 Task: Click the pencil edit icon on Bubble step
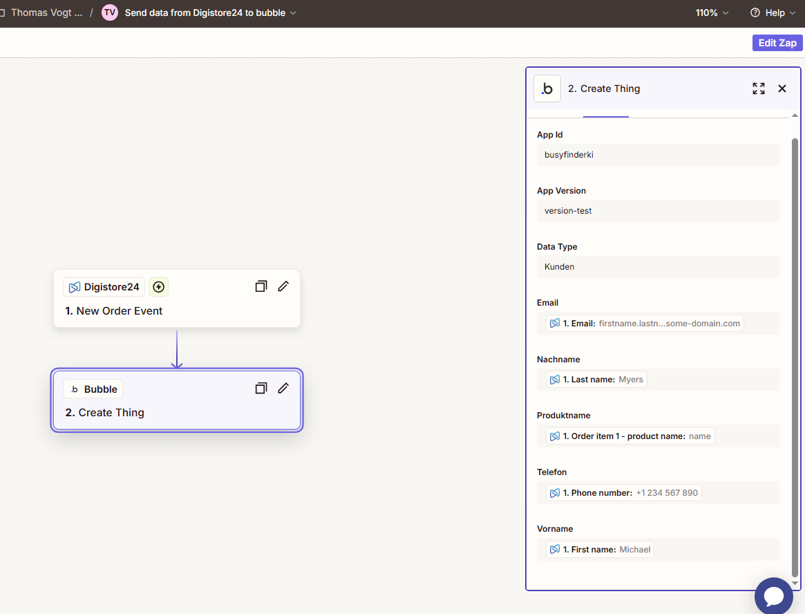coord(283,388)
